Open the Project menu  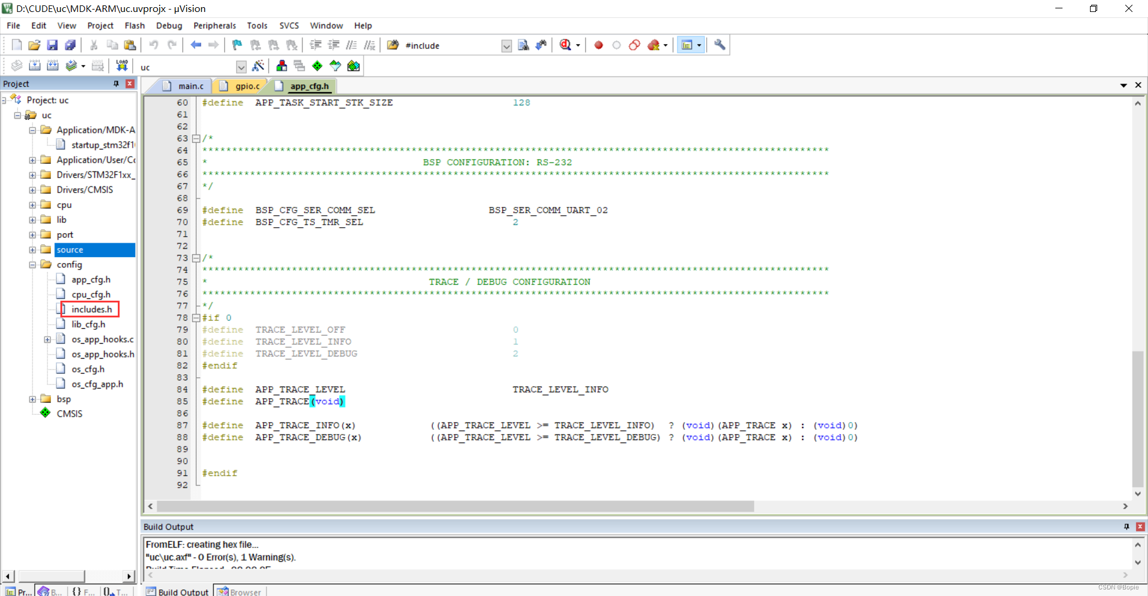[x=100, y=26]
